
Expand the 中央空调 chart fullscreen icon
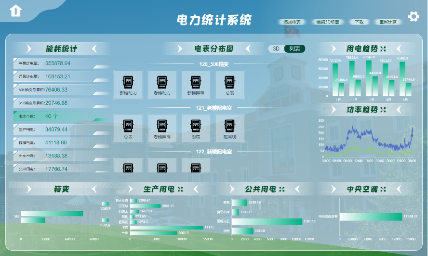click(x=383, y=189)
